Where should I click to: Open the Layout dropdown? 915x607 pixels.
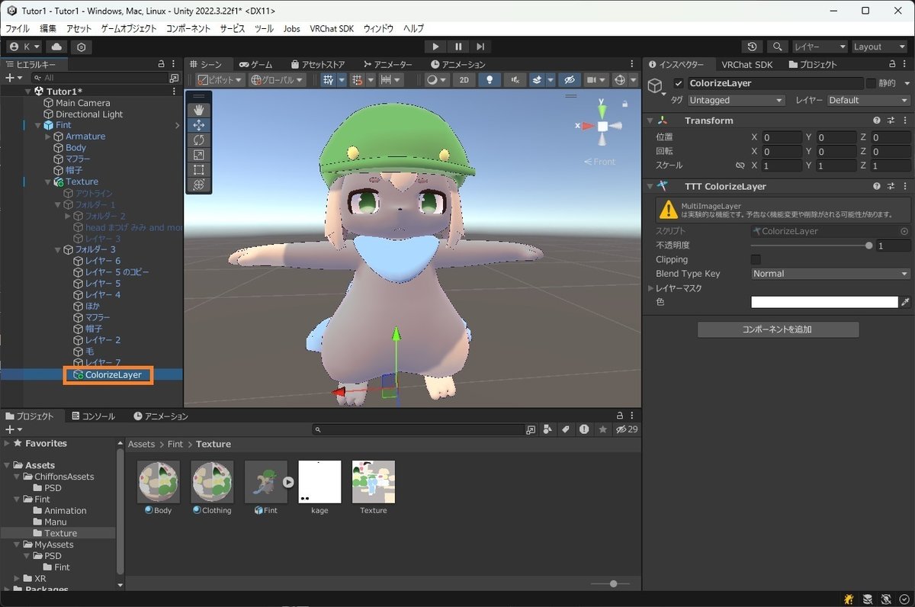879,47
